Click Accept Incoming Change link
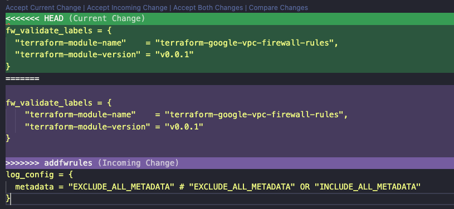 (x=127, y=8)
